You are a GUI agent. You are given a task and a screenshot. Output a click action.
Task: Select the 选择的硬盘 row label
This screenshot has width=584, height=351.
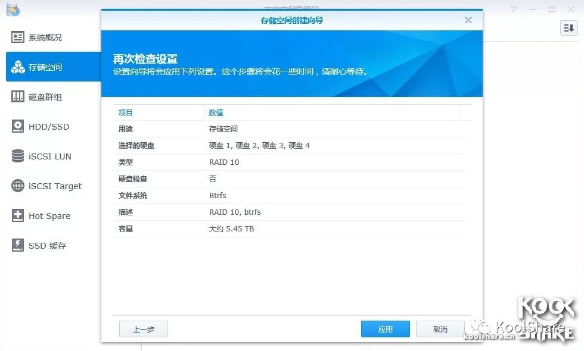(136, 146)
